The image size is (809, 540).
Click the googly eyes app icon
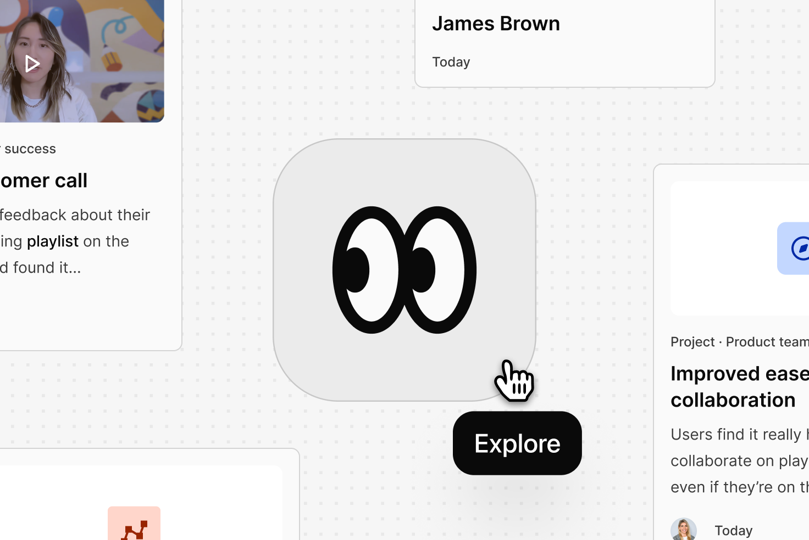(404, 270)
